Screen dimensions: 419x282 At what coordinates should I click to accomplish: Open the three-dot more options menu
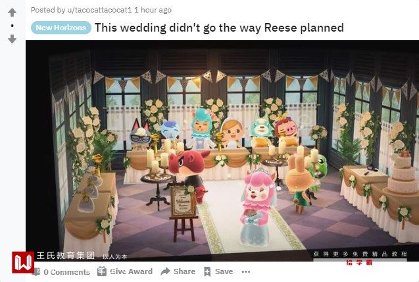(246, 271)
